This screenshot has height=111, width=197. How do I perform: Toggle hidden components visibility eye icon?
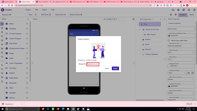pos(133,19)
